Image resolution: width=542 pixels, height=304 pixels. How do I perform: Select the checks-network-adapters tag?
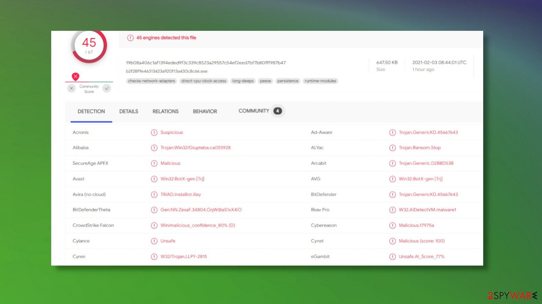tap(152, 81)
